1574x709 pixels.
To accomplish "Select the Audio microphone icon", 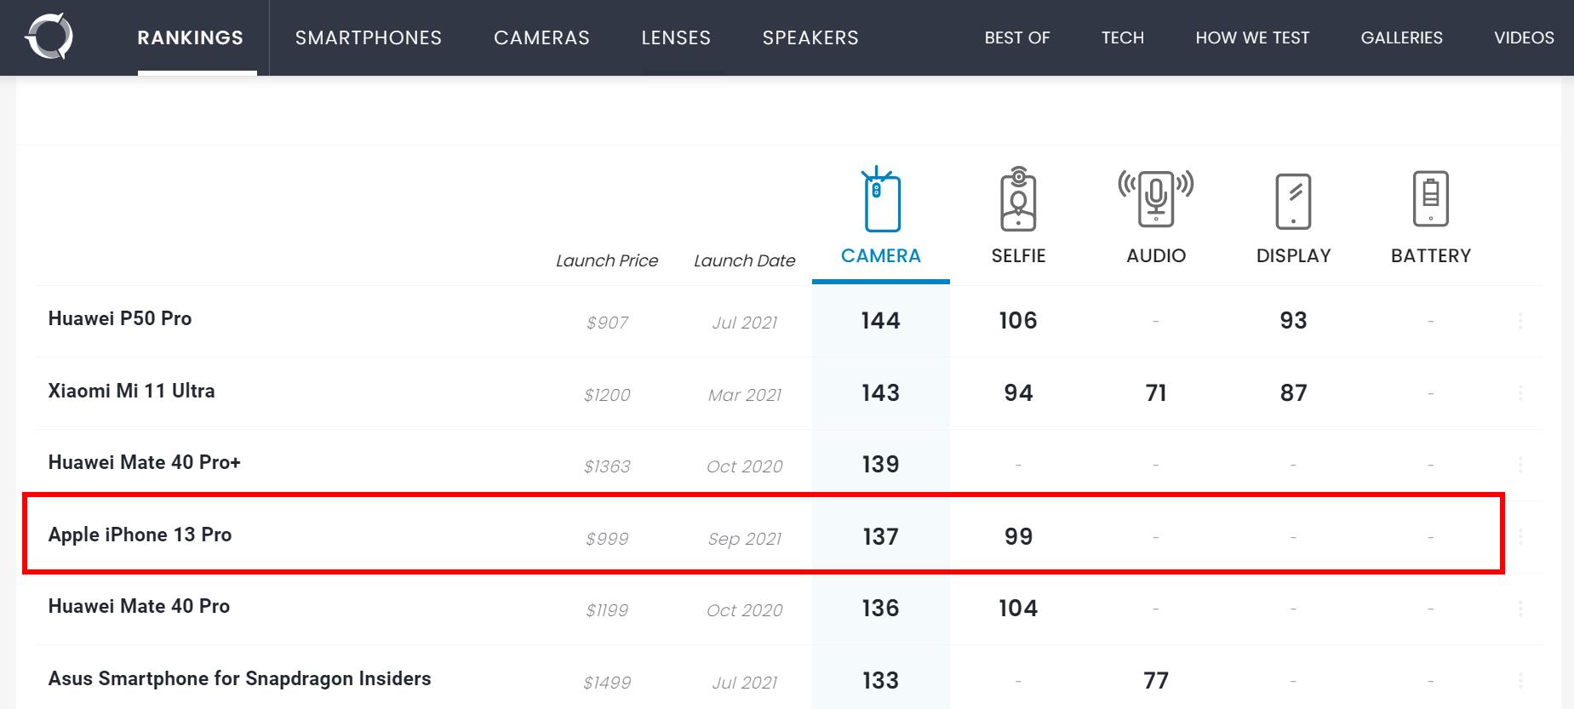I will coord(1155,199).
